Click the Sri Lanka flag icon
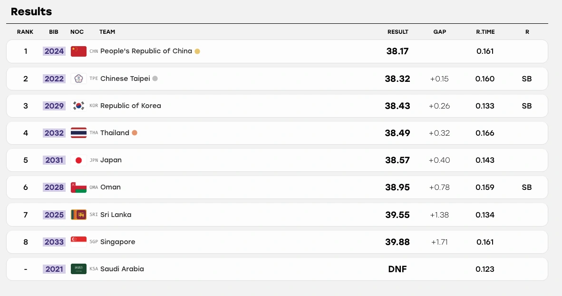 click(78, 215)
